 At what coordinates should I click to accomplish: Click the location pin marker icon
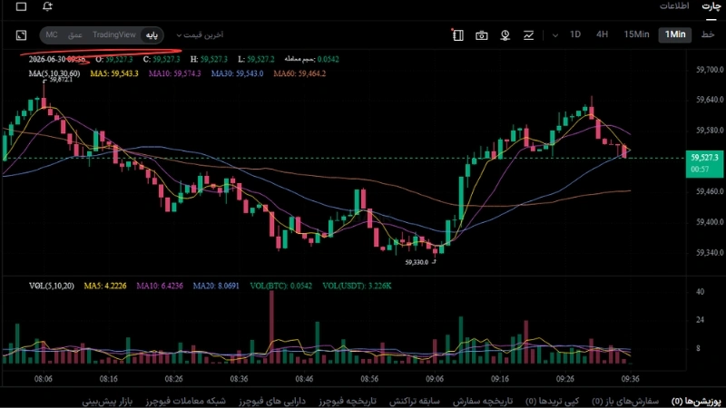(505, 35)
